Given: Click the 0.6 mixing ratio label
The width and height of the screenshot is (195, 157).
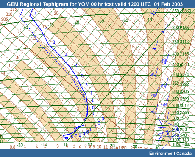Looking at the screenshot, I should click(12, 147).
